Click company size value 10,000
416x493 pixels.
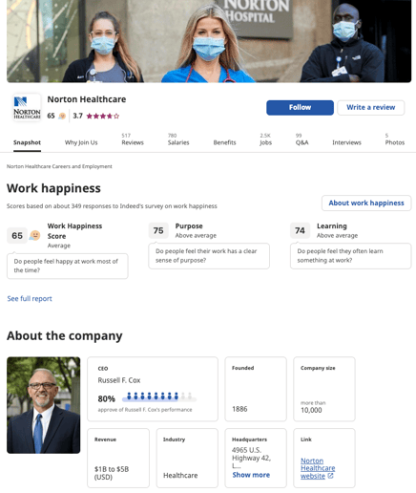tap(311, 410)
